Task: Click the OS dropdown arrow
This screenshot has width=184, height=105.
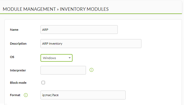Action: (70, 58)
